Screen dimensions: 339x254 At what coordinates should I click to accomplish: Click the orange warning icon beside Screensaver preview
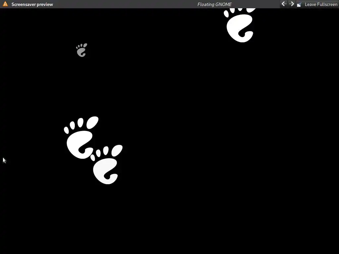click(5, 4)
